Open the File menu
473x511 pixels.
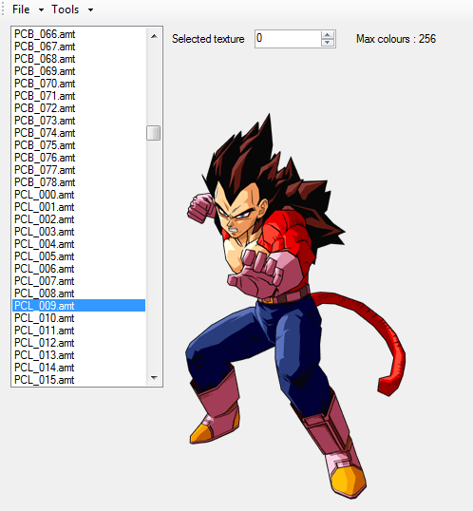click(21, 9)
